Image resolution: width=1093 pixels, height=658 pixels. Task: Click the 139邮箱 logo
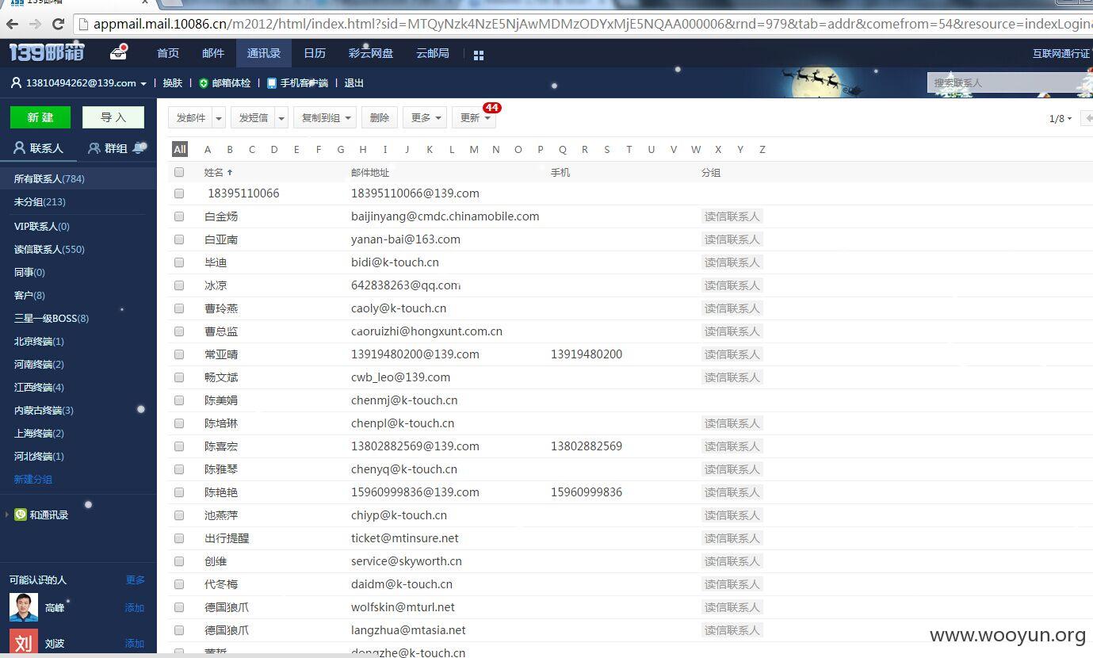tap(47, 53)
